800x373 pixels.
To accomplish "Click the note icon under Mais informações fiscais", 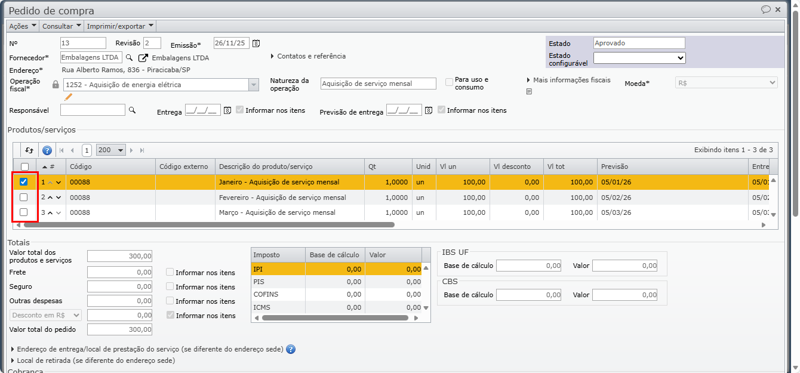I will (x=529, y=92).
